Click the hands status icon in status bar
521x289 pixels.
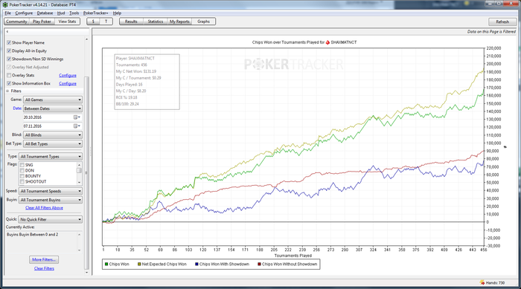(482, 283)
